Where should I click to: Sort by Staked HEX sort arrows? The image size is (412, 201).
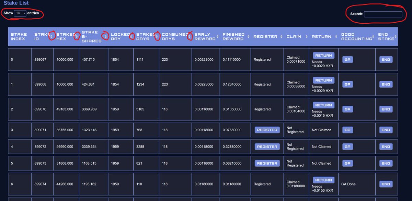tap(77, 37)
